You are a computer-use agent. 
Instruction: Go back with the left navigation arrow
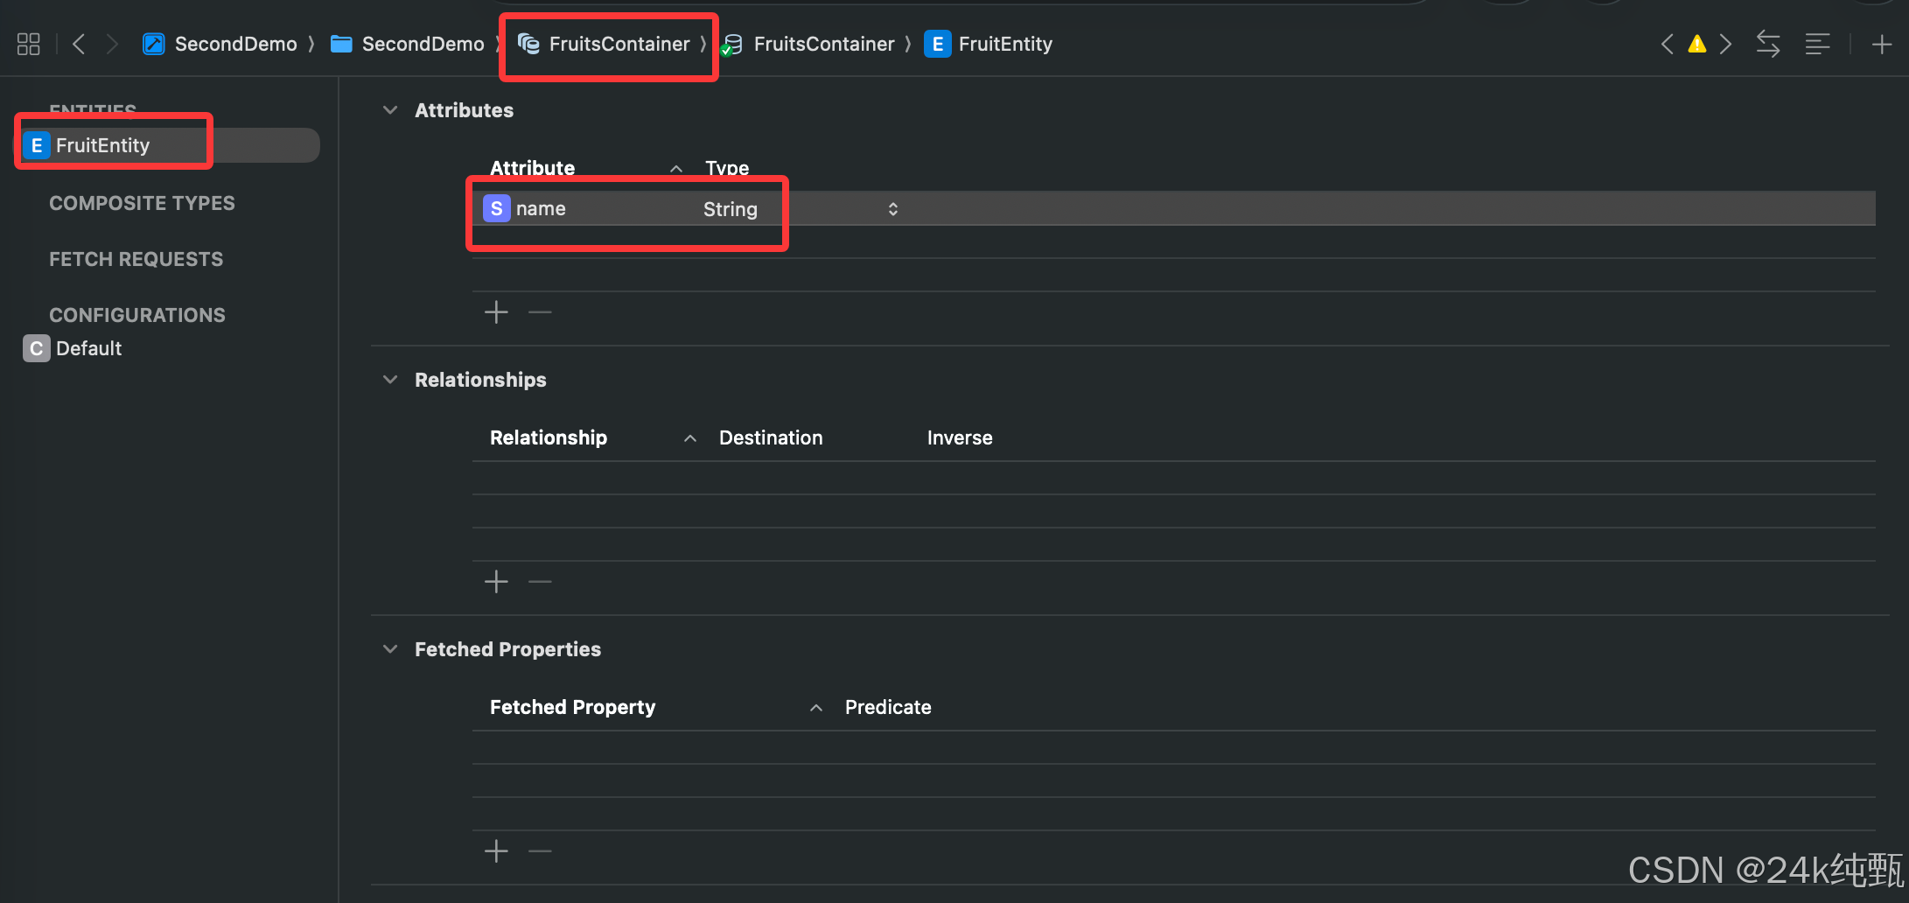coord(79,44)
